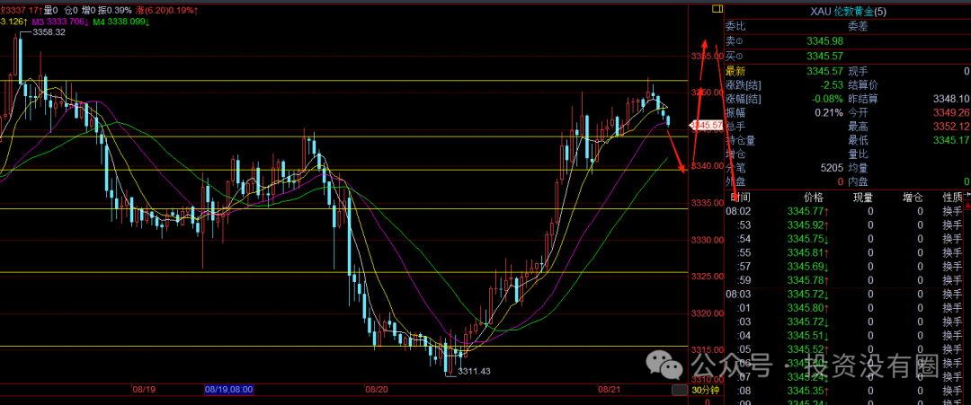
Task: Click the 分笔 count 5205
Action: [833, 168]
